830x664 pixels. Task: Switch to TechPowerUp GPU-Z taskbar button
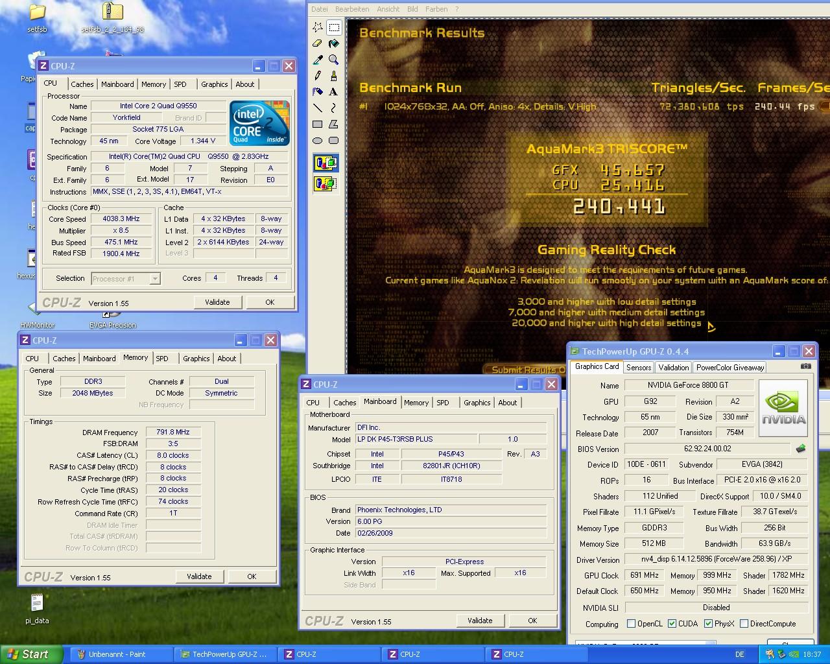(226, 654)
